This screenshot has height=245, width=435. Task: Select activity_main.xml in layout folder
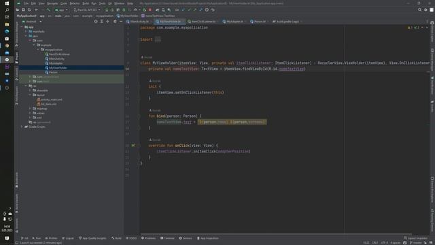pos(50,99)
